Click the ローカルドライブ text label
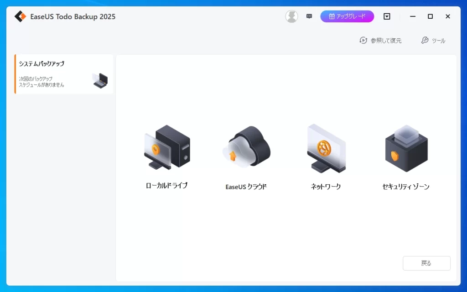 166,186
